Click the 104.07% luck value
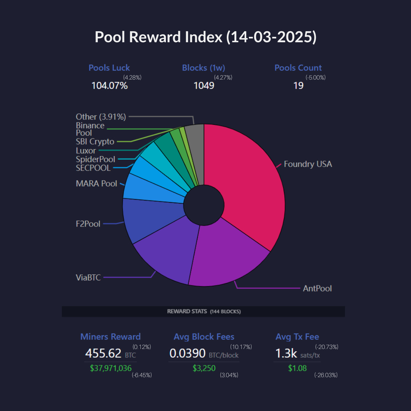The image size is (411, 411). pyautogui.click(x=110, y=86)
